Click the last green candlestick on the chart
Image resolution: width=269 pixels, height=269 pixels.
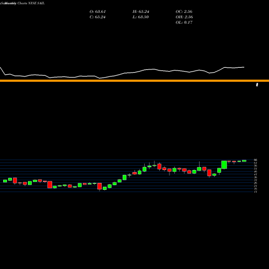pos(244,161)
